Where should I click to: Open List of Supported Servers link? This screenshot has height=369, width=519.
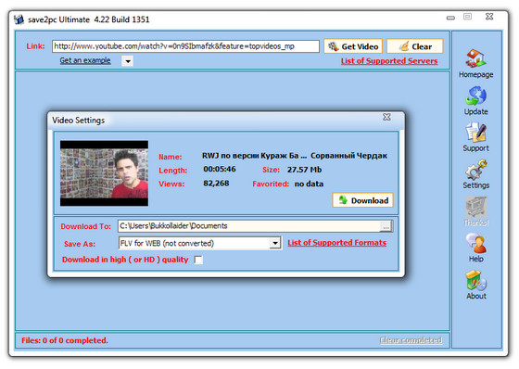click(x=389, y=61)
